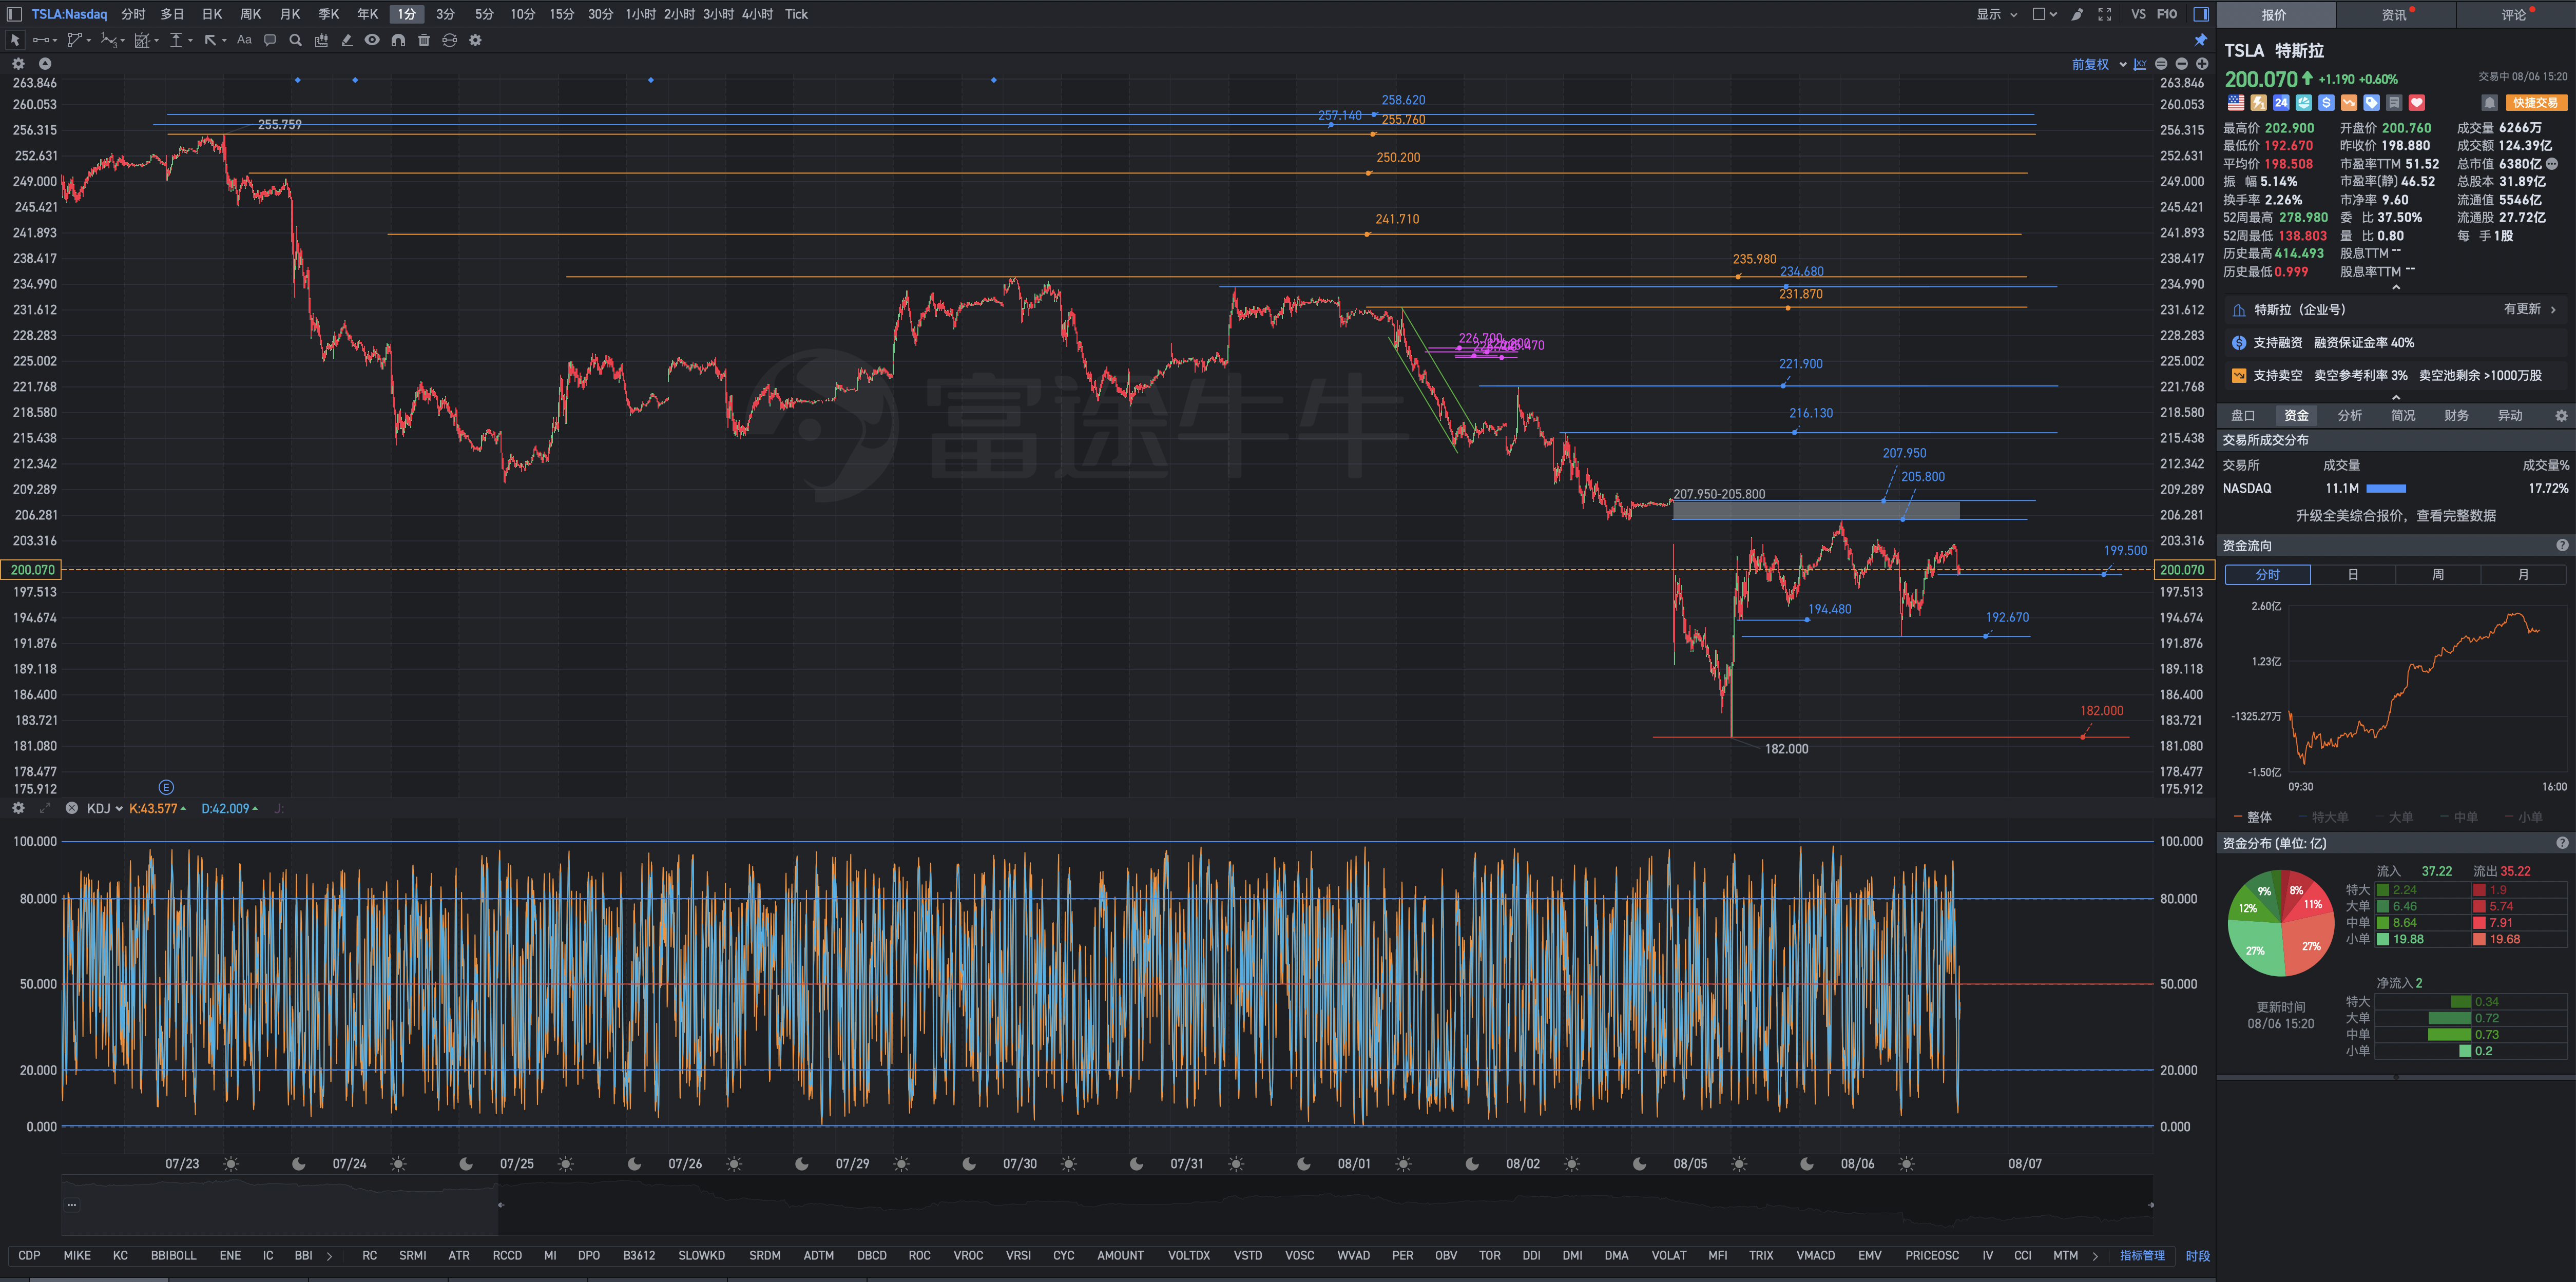Click the VS compare button
This screenshot has width=2576, height=1282.
coord(2138,14)
